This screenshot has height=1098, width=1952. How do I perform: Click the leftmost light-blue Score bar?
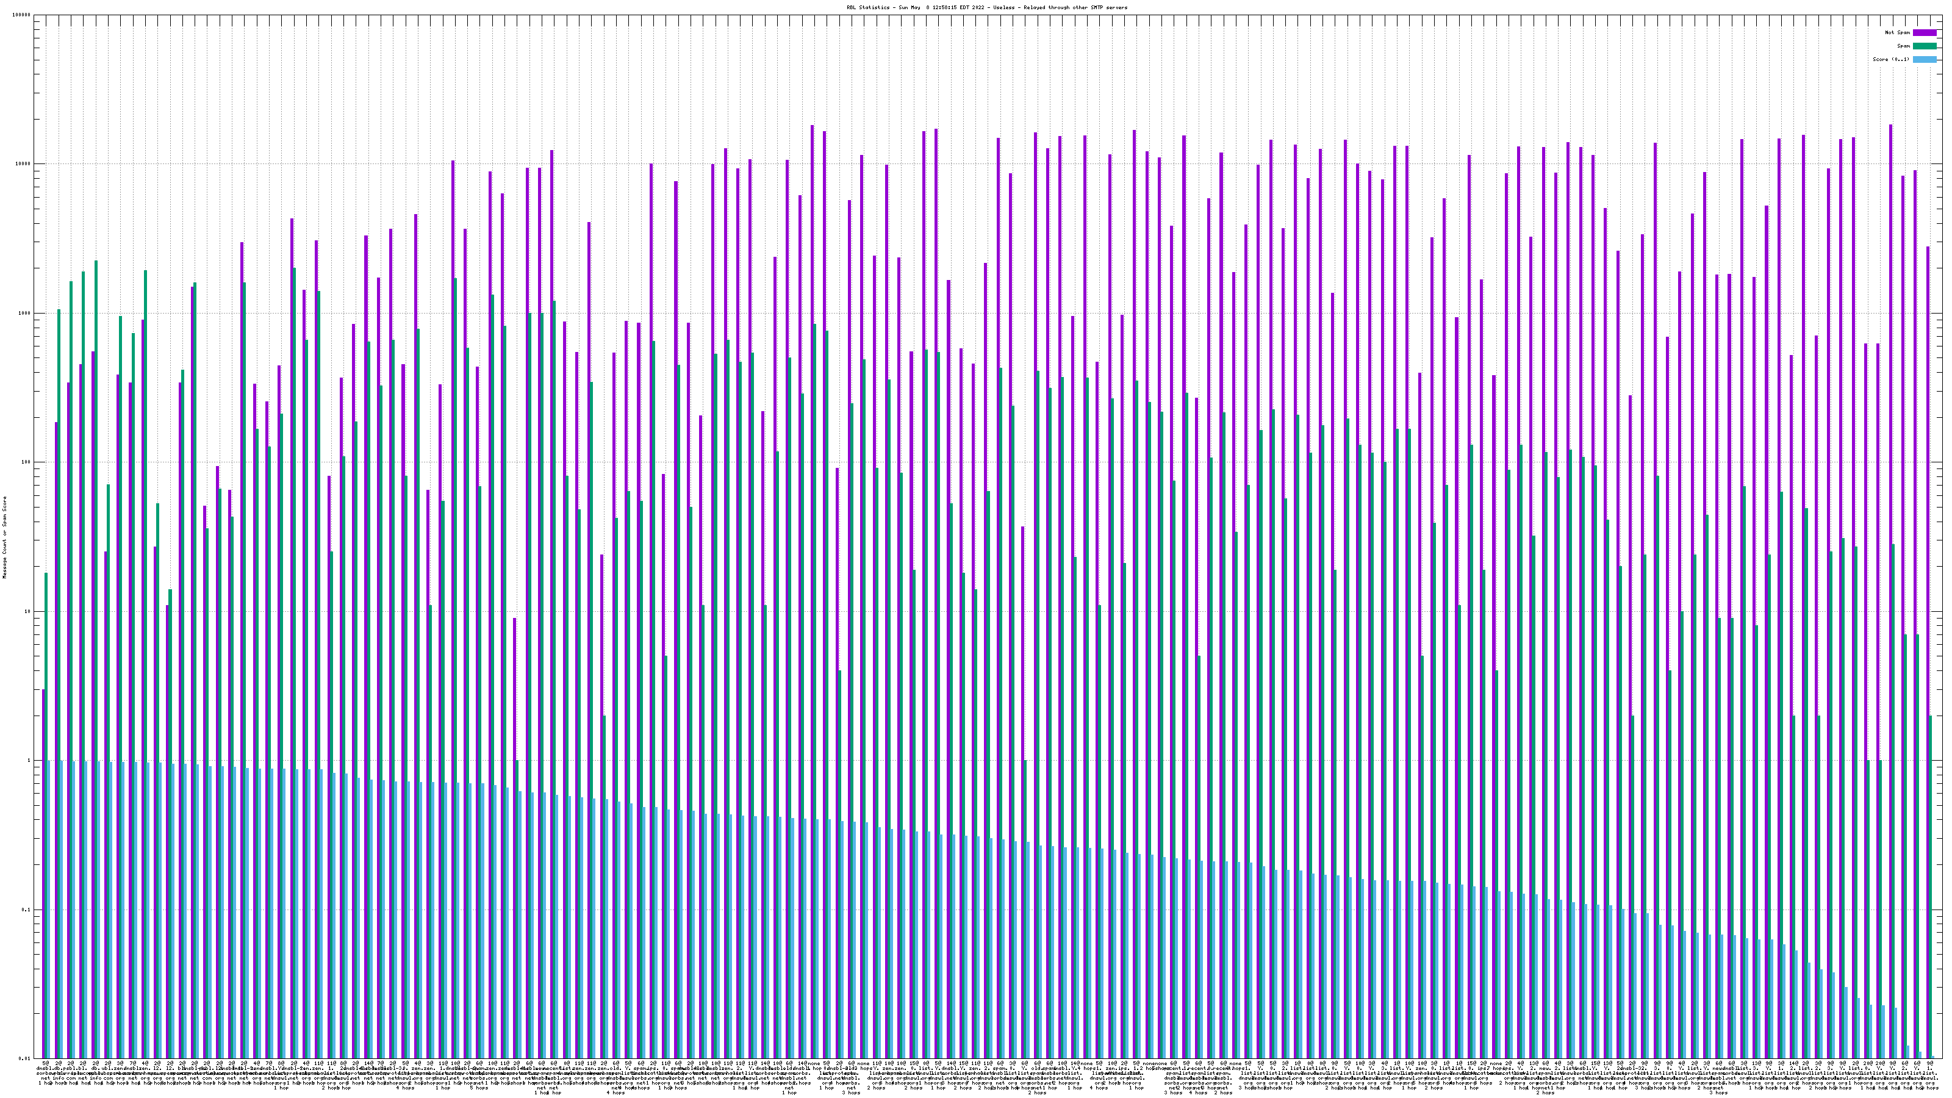pos(49,910)
